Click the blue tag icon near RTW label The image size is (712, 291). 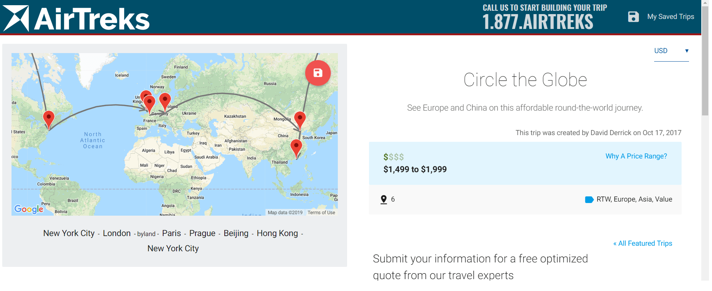589,199
